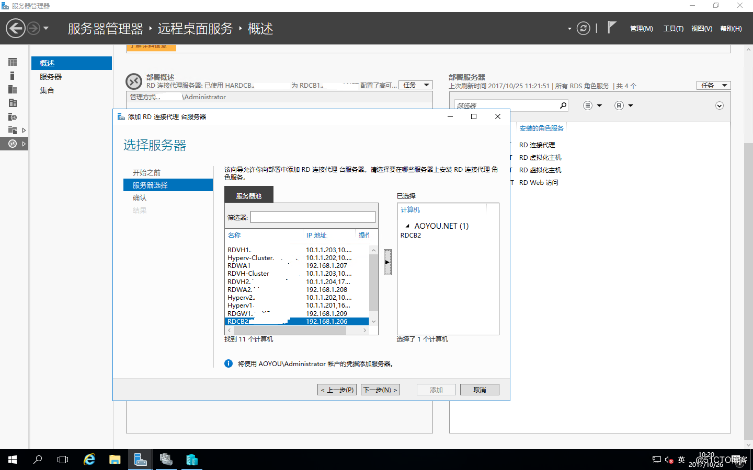Click the blue info icon beside the AOYOU\Administrator message
This screenshot has width=753, height=470.
coord(229,363)
